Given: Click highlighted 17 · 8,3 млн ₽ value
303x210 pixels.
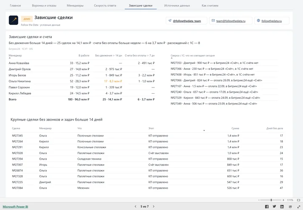Looking at the screenshot, I should click(113, 81).
